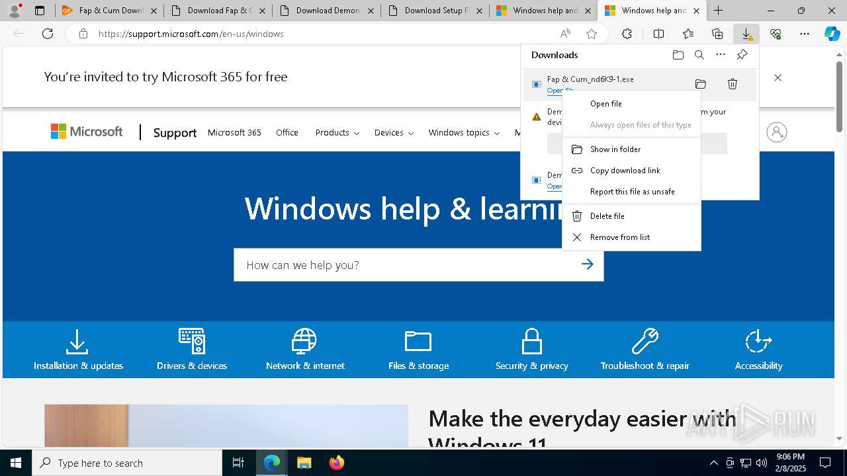Expand the Devices dropdown
This screenshot has height=476, width=847.
[394, 132]
